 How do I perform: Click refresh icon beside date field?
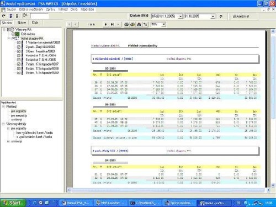tap(221, 17)
